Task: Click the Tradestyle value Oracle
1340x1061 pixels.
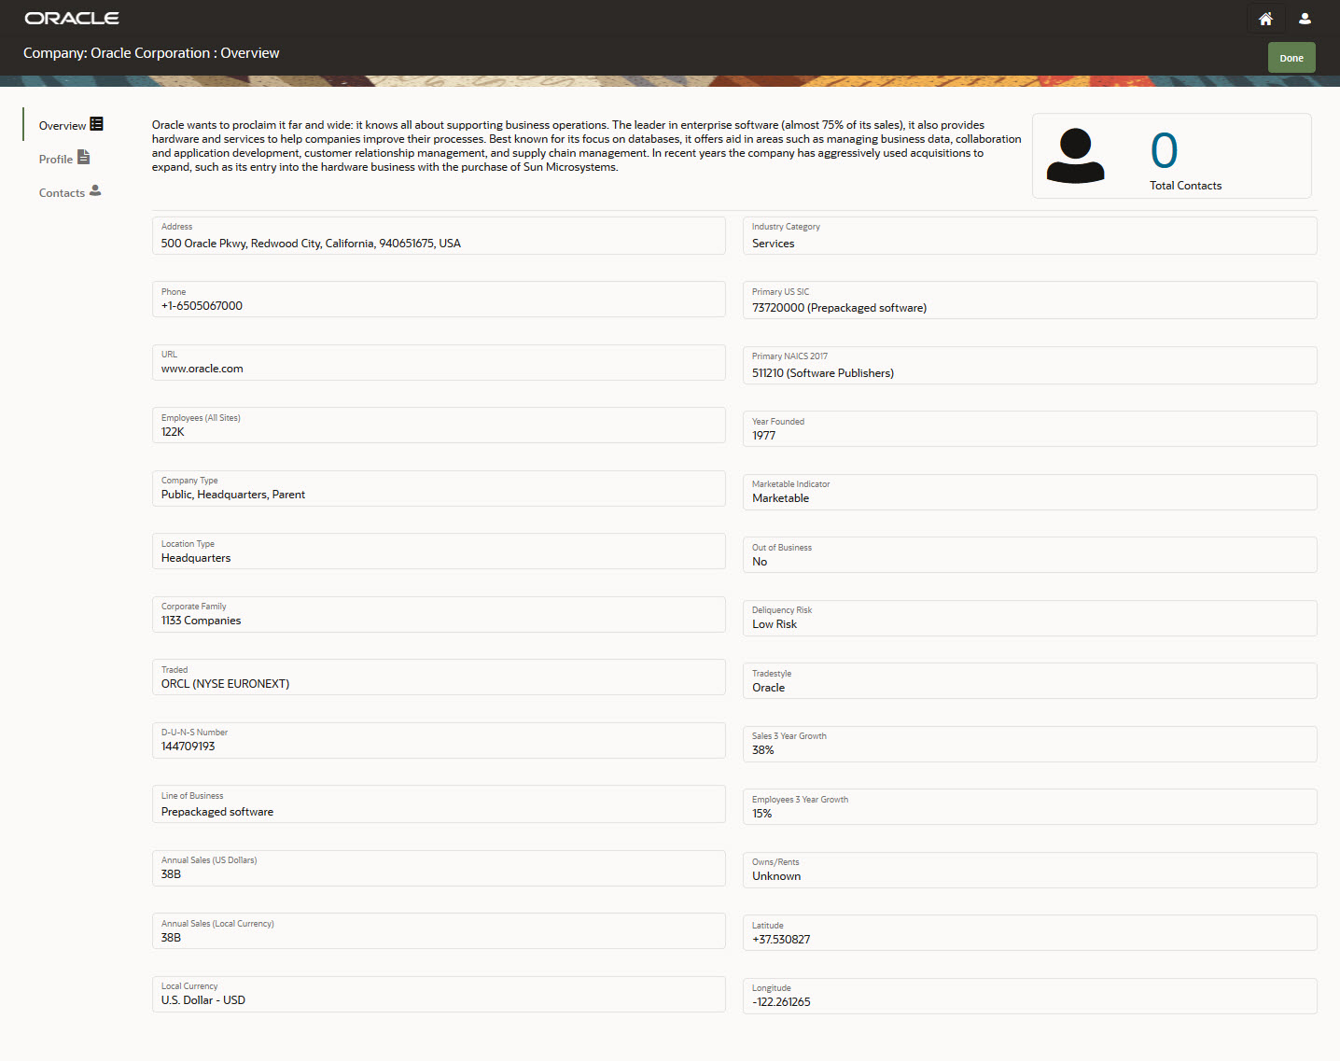Action: (769, 688)
